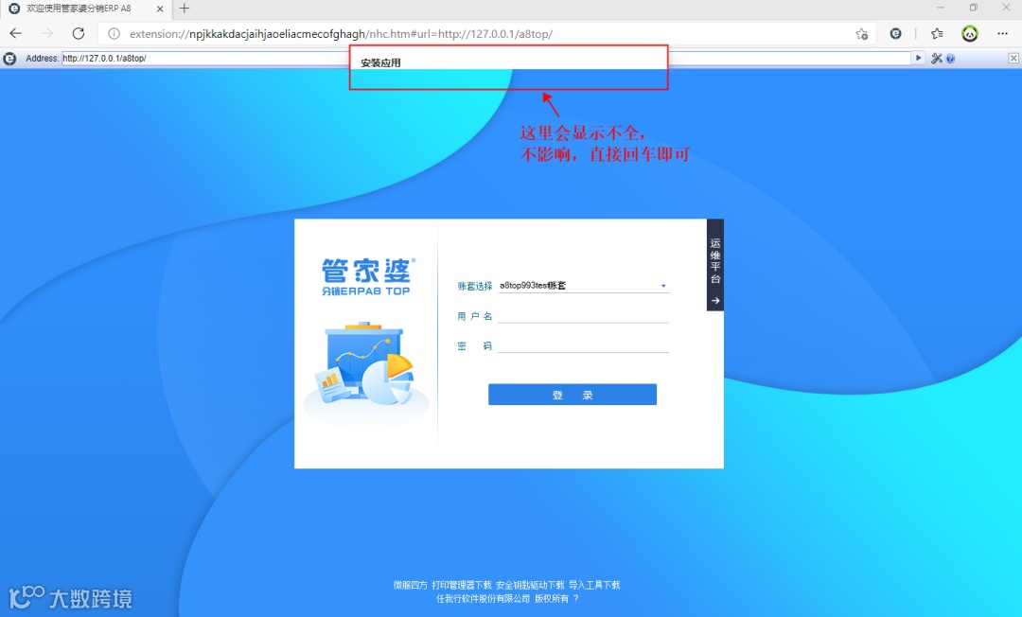The height and width of the screenshot is (617, 1022).
Task: Click the 安装应用 popup text
Action: tap(380, 63)
